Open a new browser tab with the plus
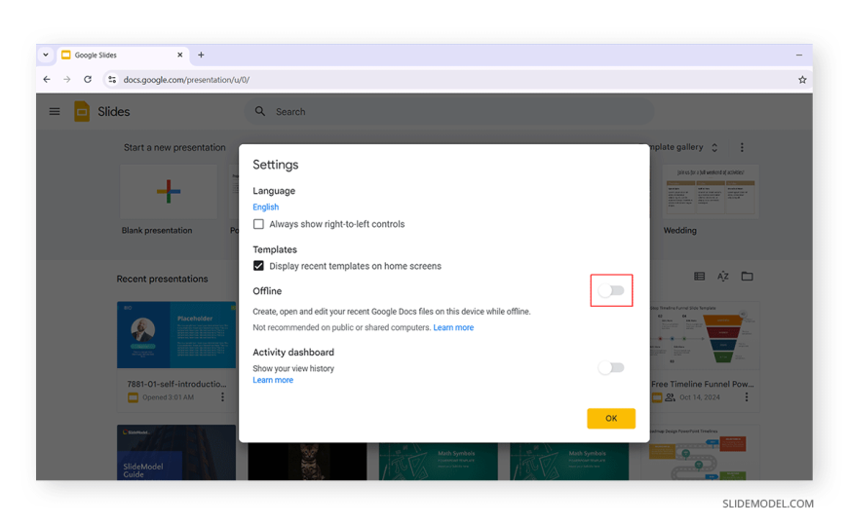 (x=201, y=55)
